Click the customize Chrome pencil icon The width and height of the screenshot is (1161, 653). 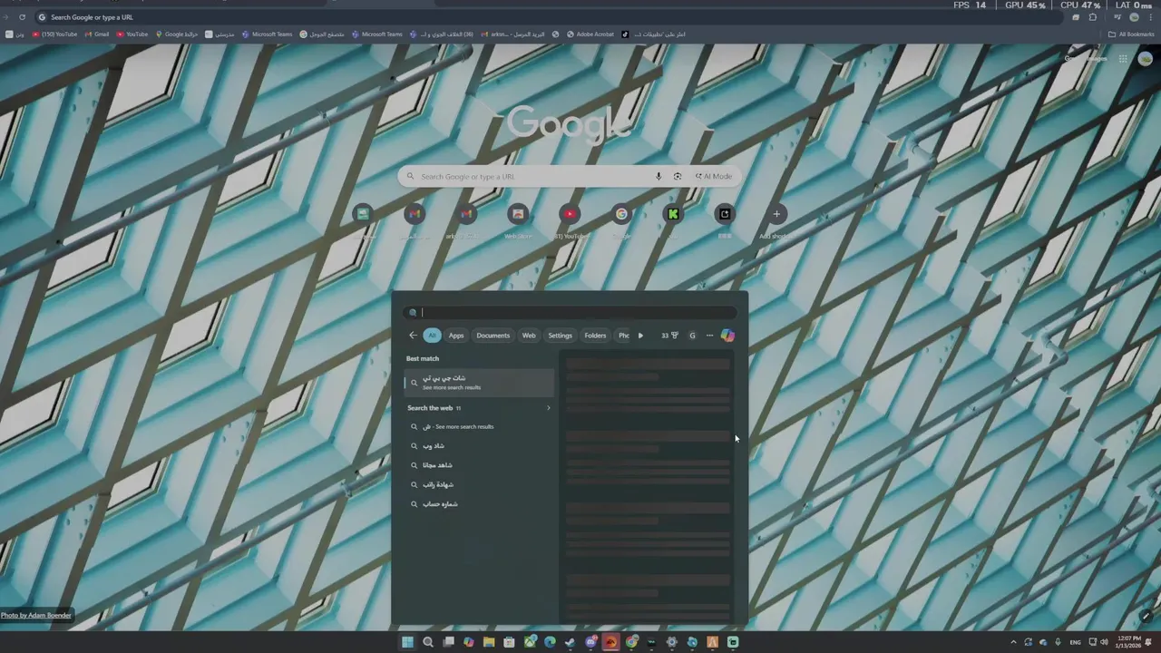[1146, 616]
